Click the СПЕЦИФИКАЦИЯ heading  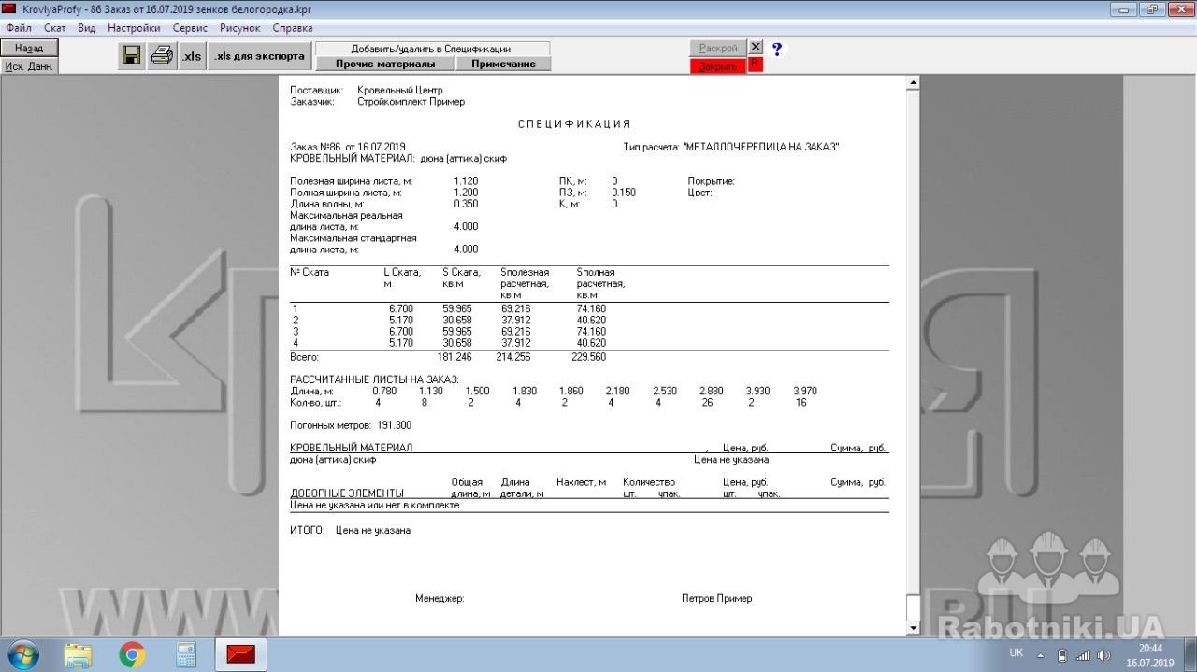coord(574,124)
